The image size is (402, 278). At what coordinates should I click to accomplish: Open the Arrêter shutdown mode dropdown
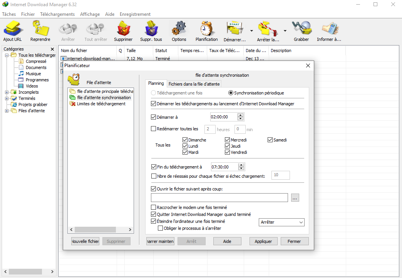pyautogui.click(x=281, y=222)
